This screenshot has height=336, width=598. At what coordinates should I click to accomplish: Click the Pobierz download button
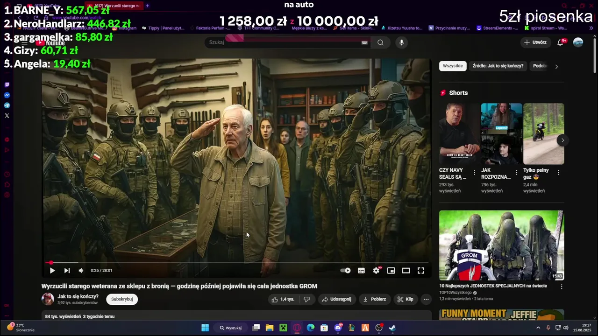[x=375, y=299]
